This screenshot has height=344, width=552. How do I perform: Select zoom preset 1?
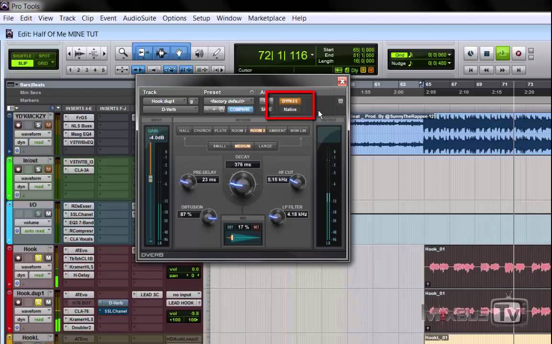tap(70, 70)
